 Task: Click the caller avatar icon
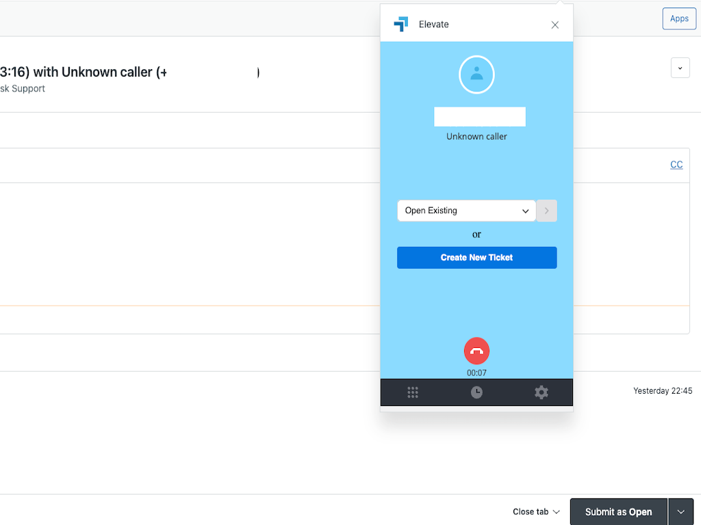point(476,75)
